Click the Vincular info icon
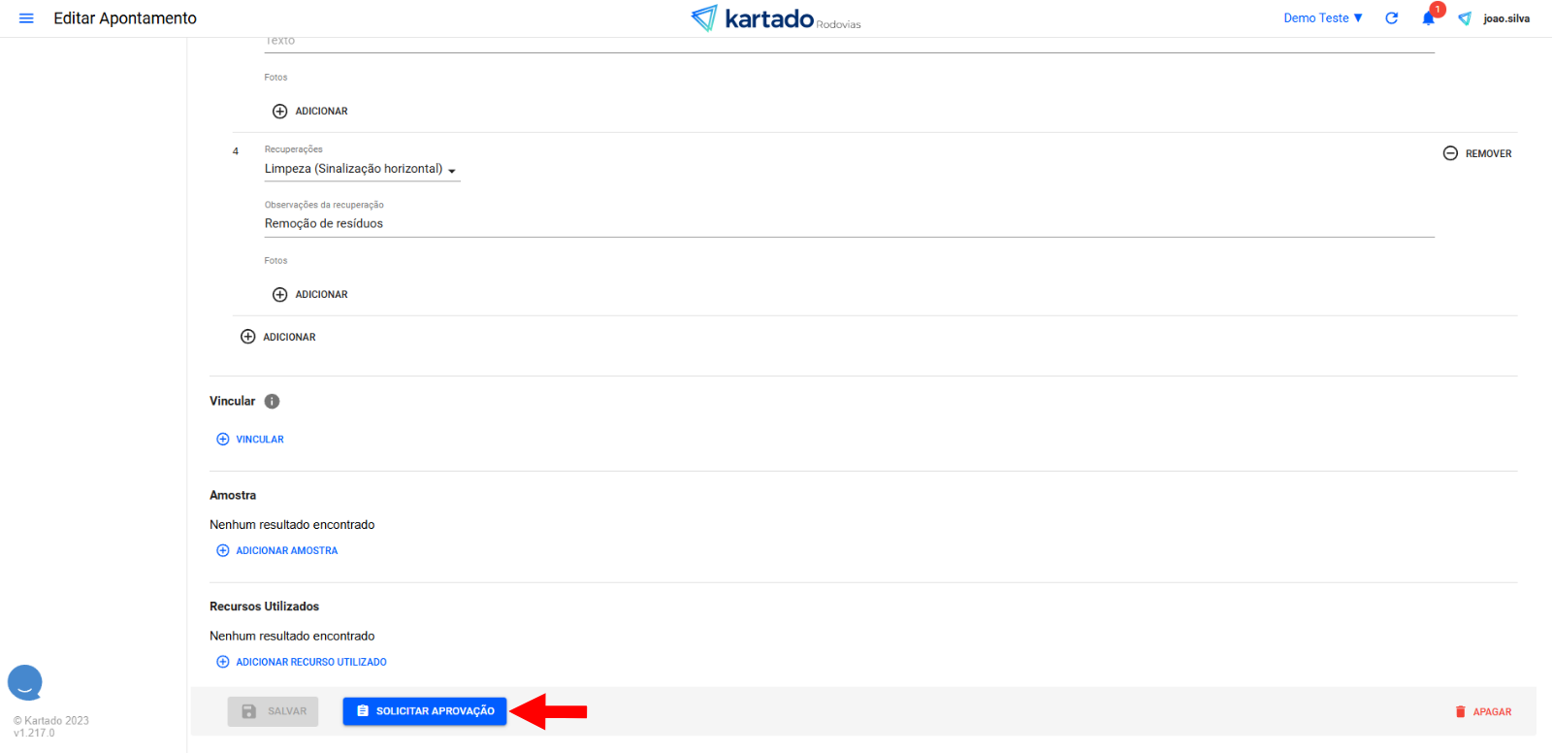The height and width of the screenshot is (754, 1553). click(272, 402)
